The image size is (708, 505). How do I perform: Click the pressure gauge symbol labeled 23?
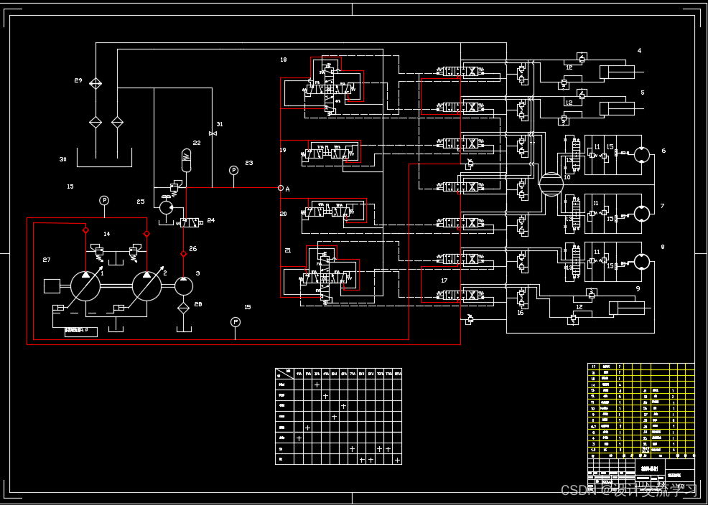[x=233, y=170]
